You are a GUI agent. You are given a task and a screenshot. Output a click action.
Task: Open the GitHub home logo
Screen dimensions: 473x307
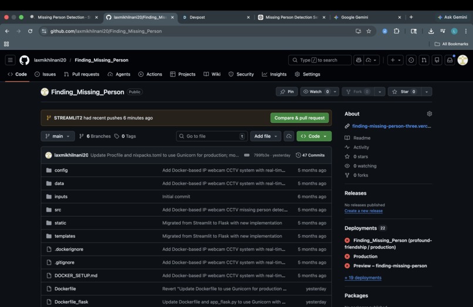[x=25, y=60]
